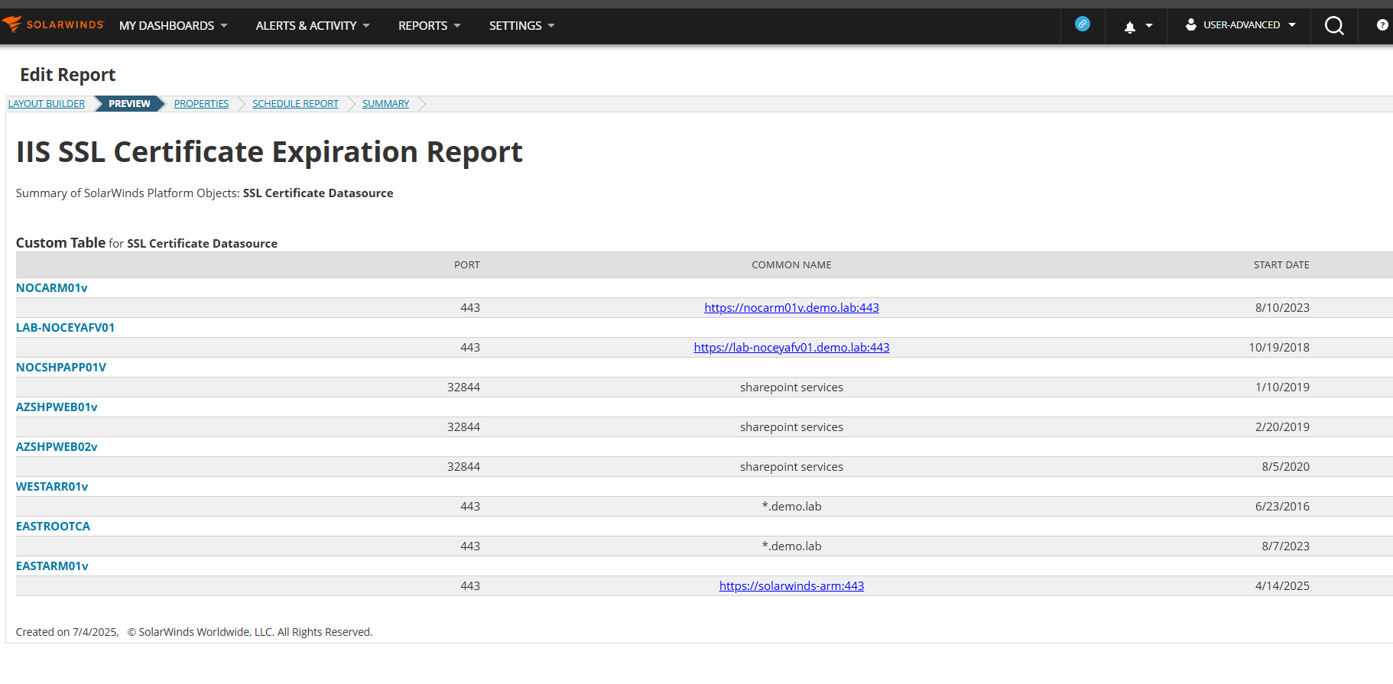Click sharepoint services in the AZSHPWEB02v row

[791, 467]
